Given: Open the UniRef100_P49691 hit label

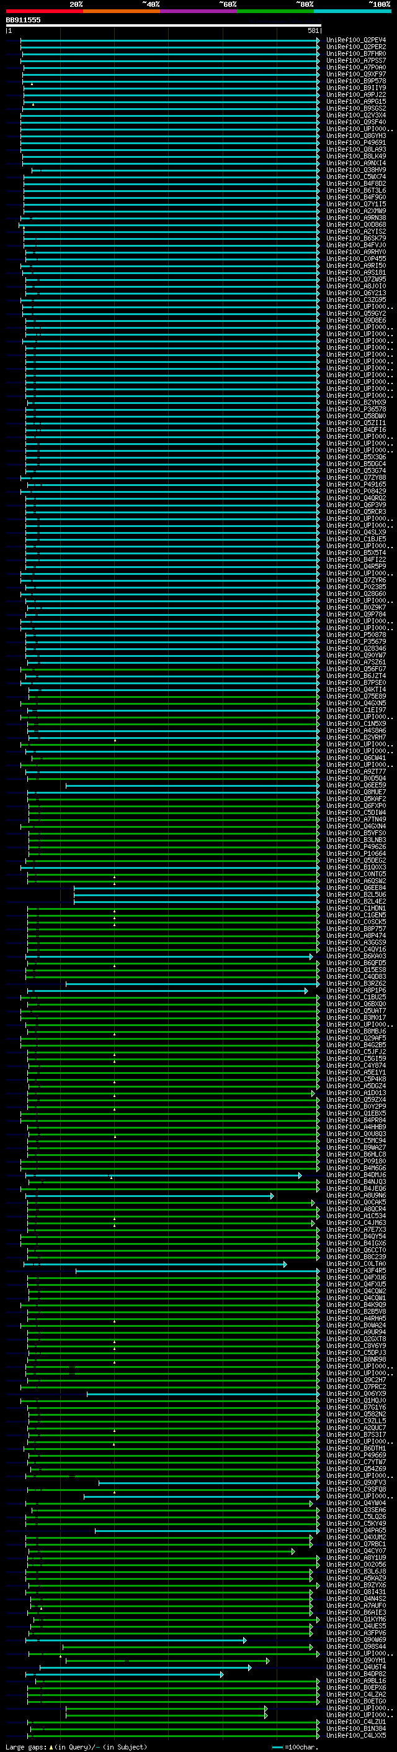Looking at the screenshot, I should coord(355,143).
